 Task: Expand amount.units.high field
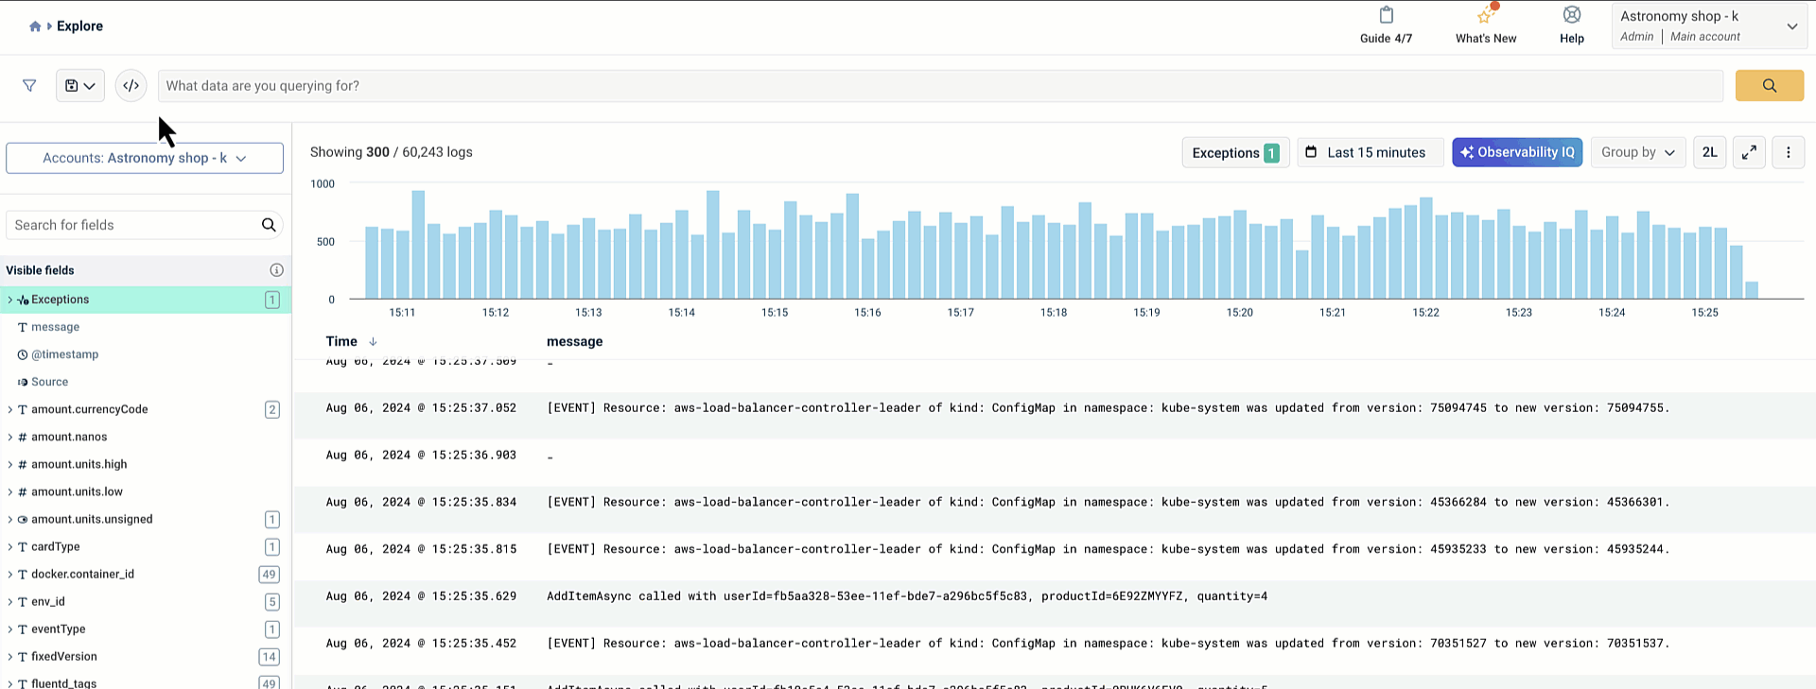[x=10, y=464]
